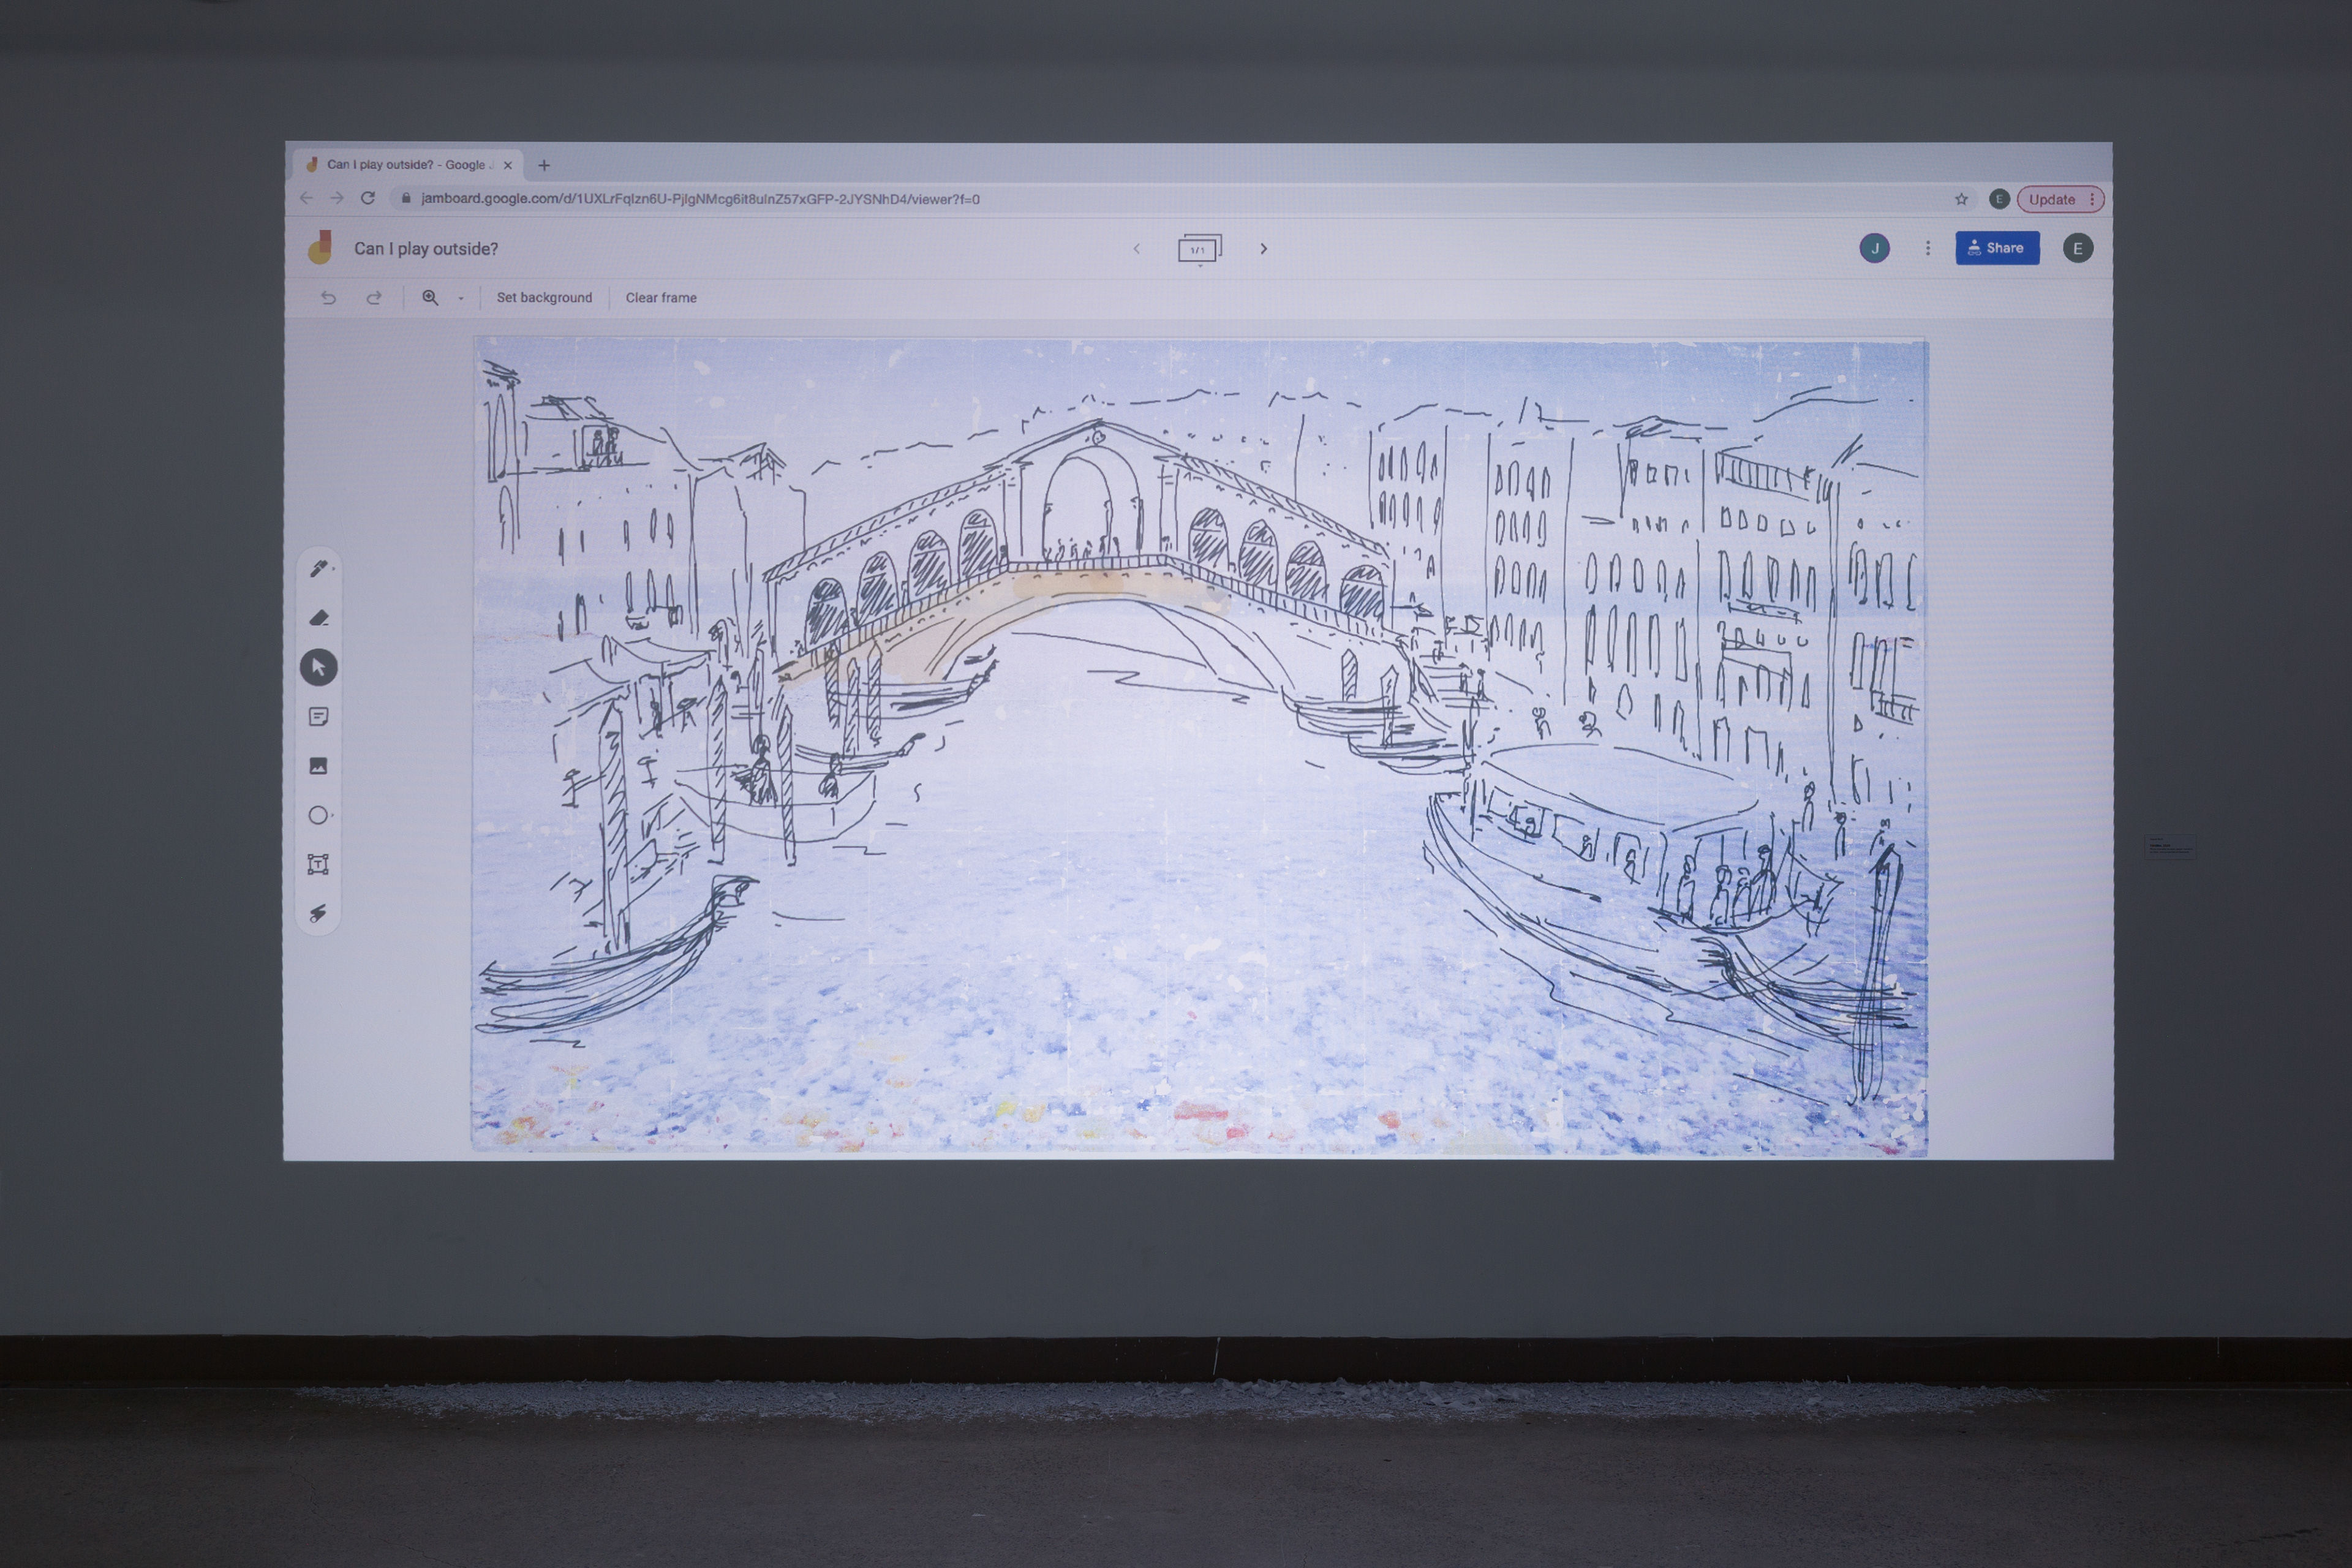Open account avatar E in Jamboard header

coord(2078,248)
